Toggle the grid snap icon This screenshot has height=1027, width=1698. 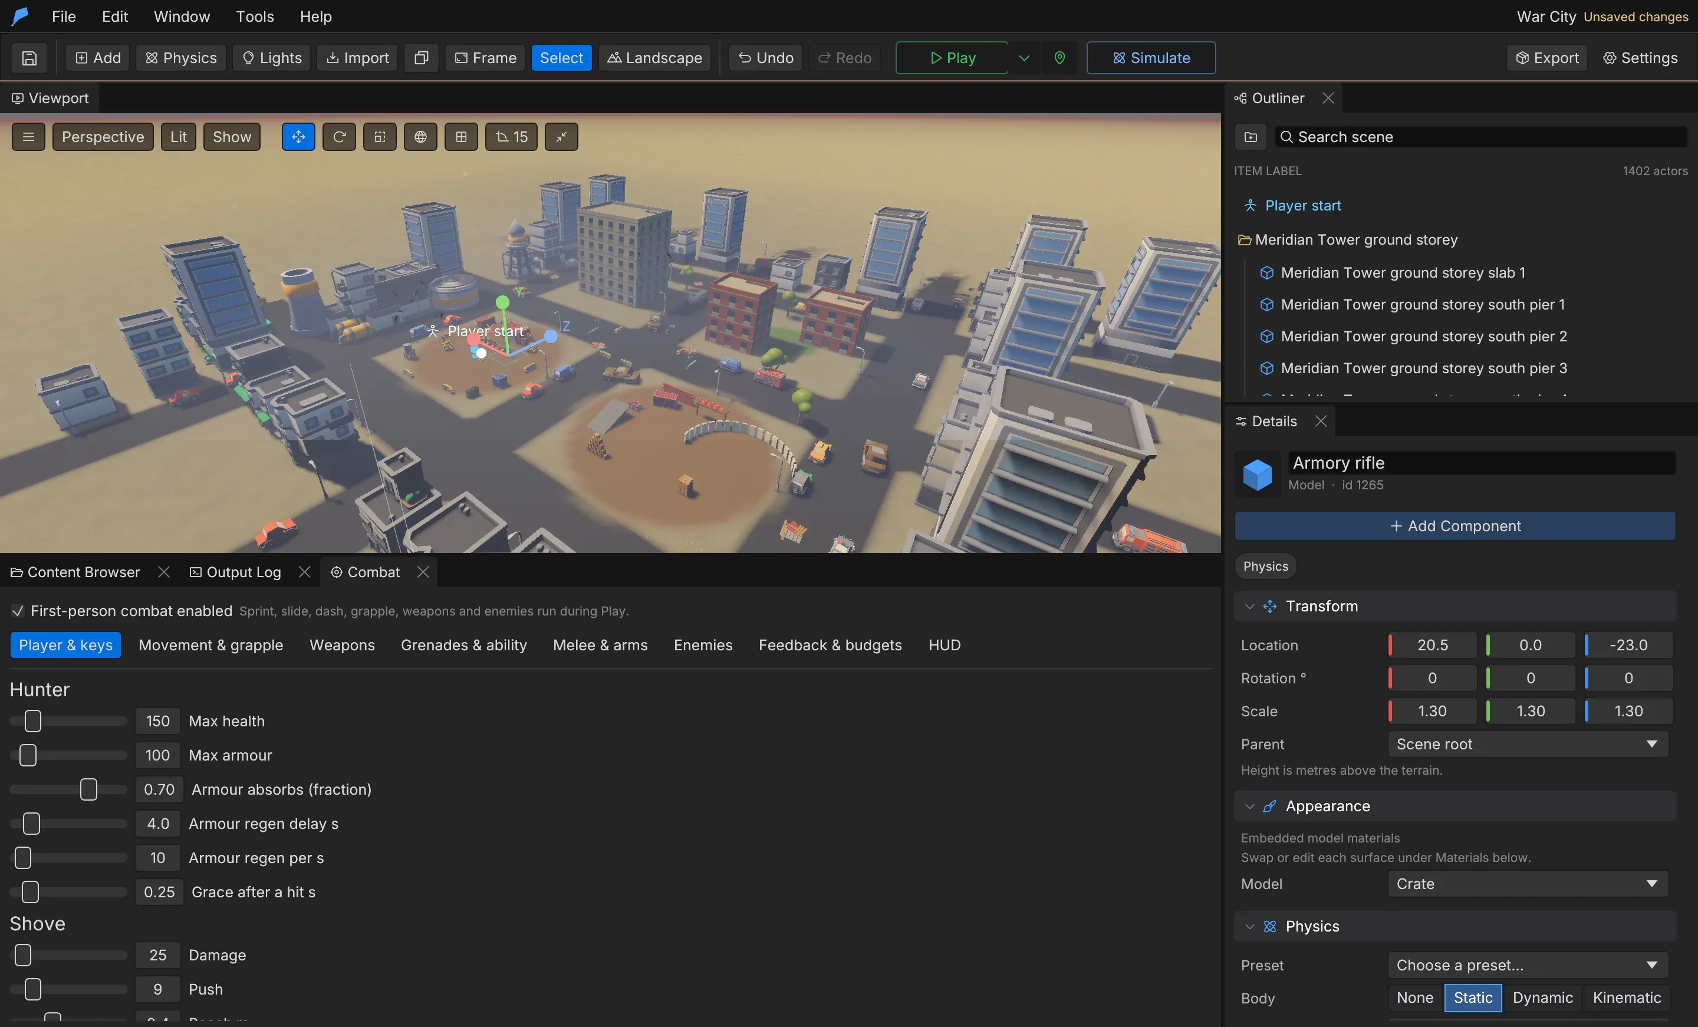pos(461,136)
